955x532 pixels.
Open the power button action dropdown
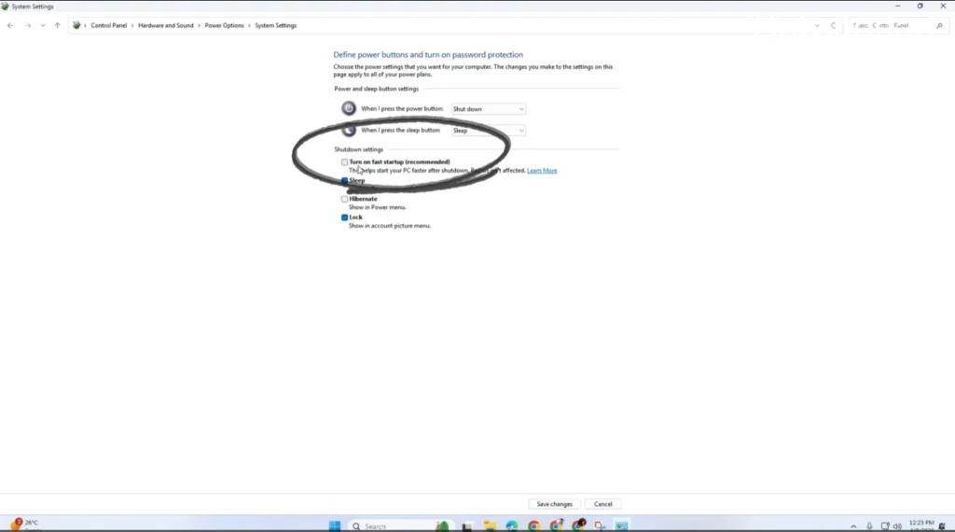[489, 109]
